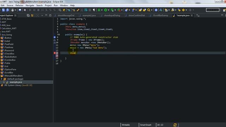This screenshot has width=226, height=127.
Task: Toggle Link with Editor in Project Explorer
Action: (32, 16)
